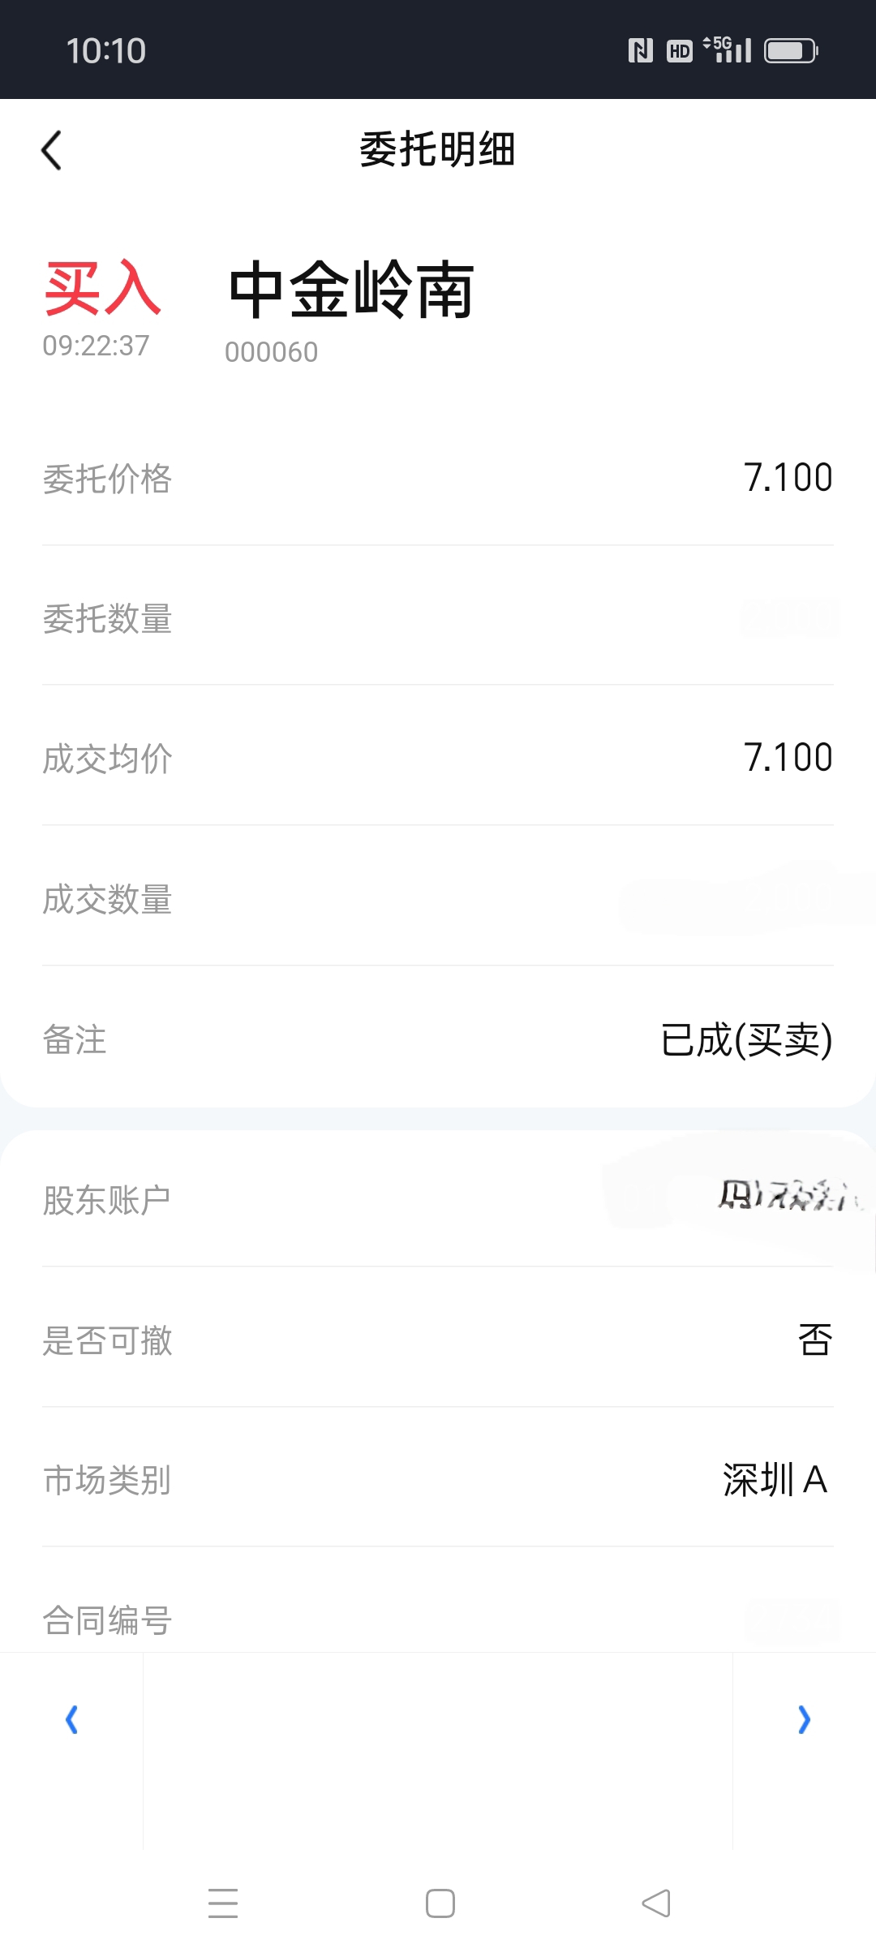
Task: Tap the stock code 000060
Action: click(x=272, y=352)
